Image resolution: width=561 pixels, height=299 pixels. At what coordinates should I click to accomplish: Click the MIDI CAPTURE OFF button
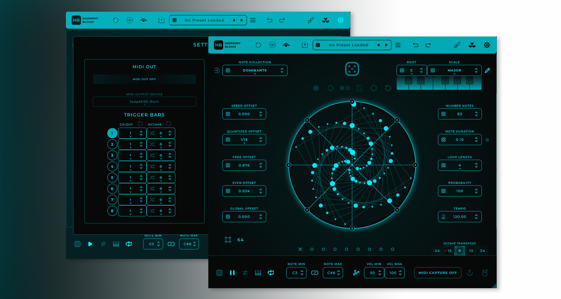click(438, 272)
